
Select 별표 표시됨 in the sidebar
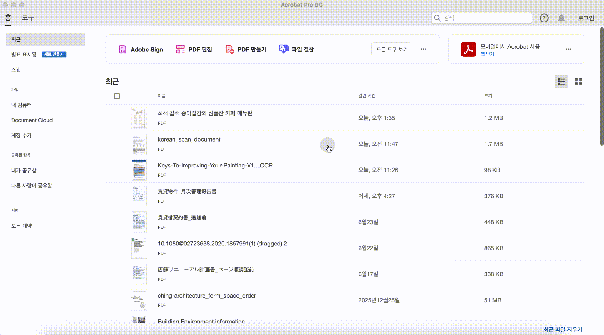(24, 55)
